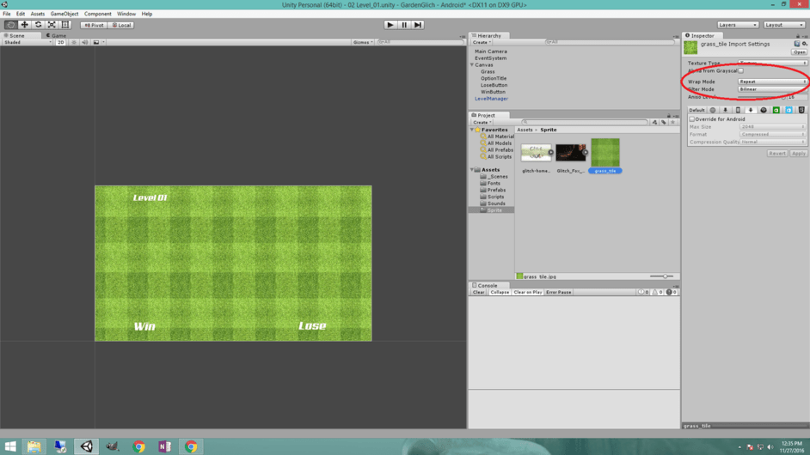The height and width of the screenshot is (455, 810).
Task: Select the Hand tool in toolbar
Action: [x=11, y=25]
